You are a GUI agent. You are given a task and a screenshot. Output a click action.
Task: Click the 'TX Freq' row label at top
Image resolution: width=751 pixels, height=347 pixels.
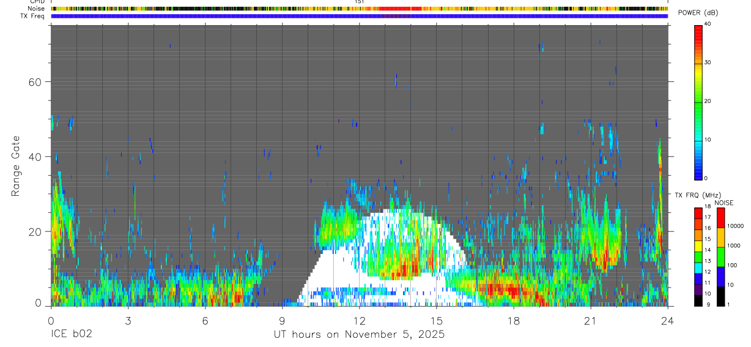(33, 16)
